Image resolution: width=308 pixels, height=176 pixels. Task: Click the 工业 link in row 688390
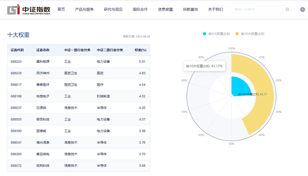[67, 131]
